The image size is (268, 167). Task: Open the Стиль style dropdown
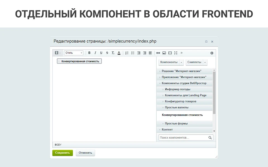74,53
